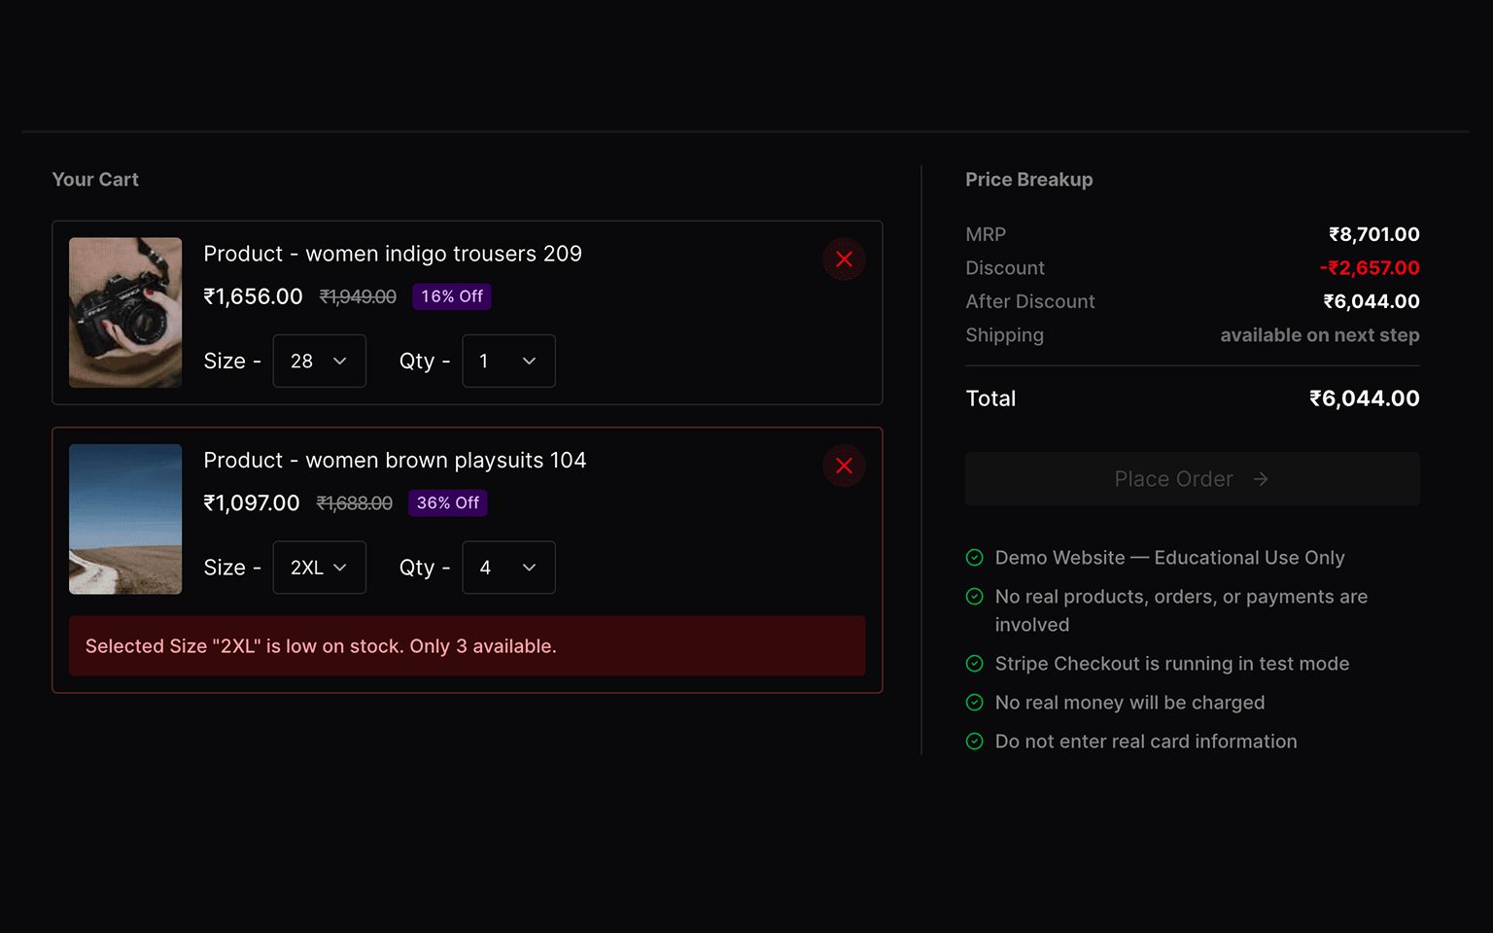
Task: Click product title women indigo trousers 209
Action: (393, 254)
